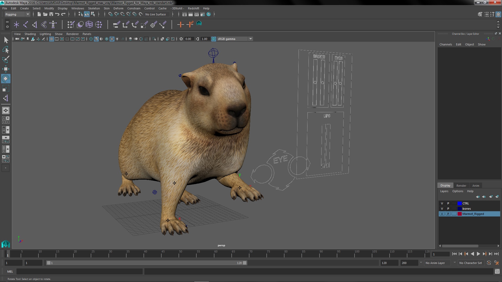The width and height of the screenshot is (502, 282).
Task: Open the viewport Shading menu
Action: click(30, 34)
